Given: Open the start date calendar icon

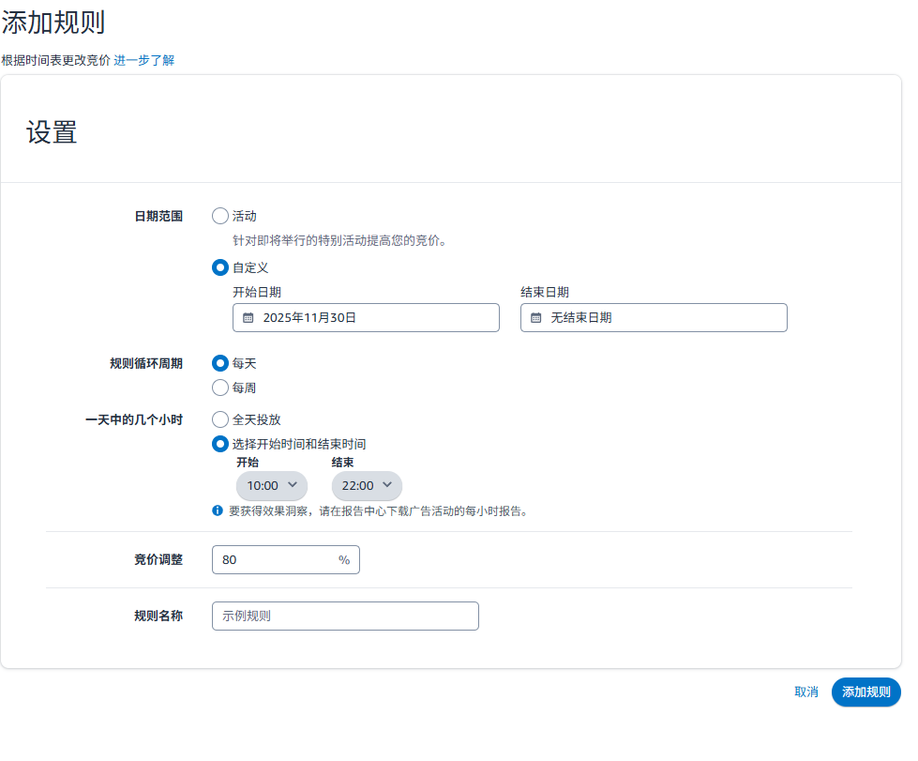Looking at the screenshot, I should click(x=246, y=317).
